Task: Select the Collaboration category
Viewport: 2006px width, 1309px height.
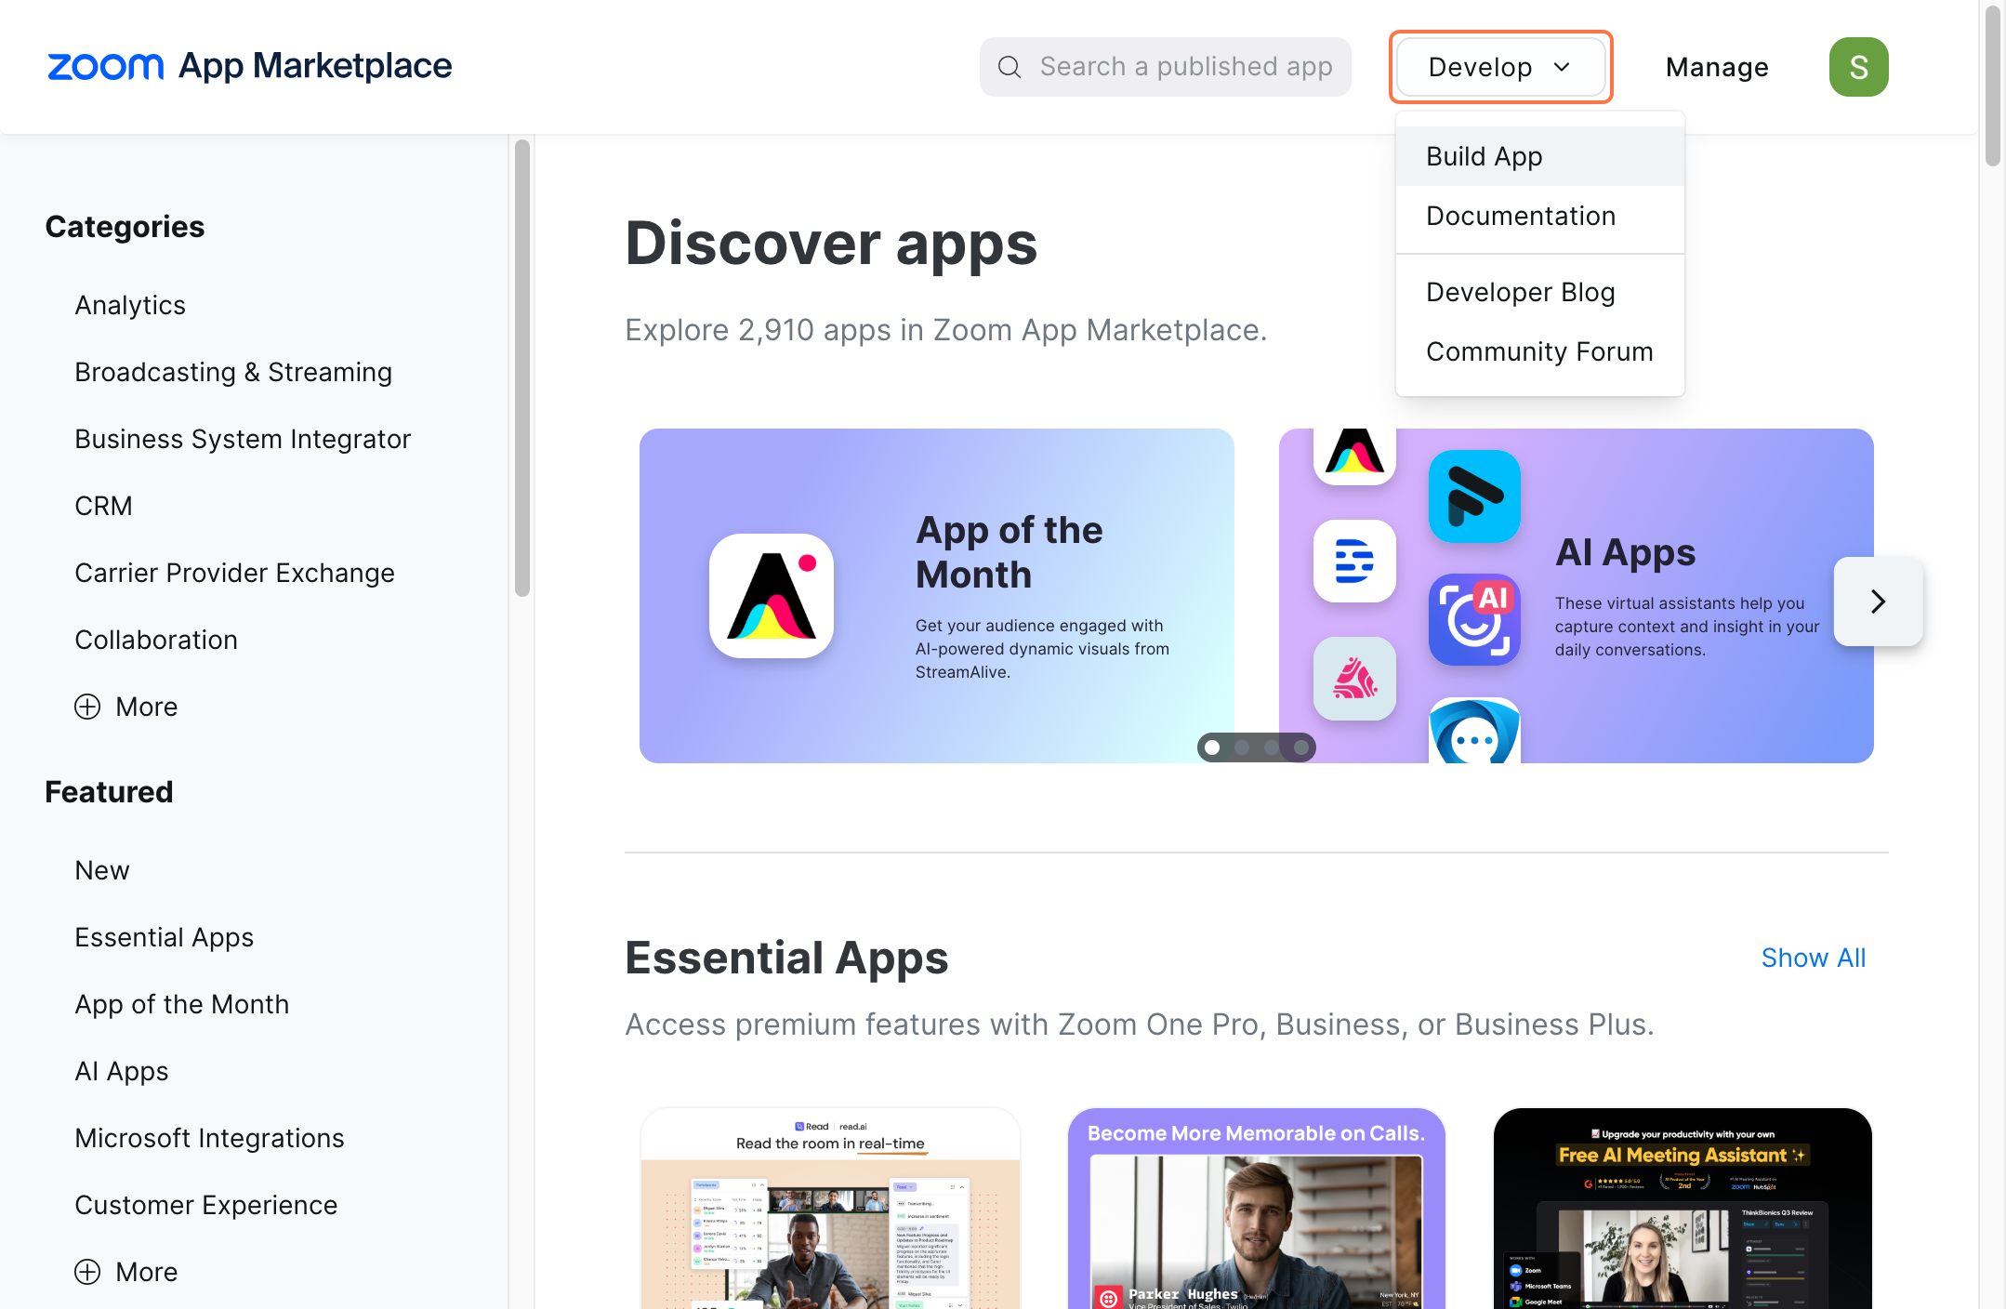Action: 156,640
